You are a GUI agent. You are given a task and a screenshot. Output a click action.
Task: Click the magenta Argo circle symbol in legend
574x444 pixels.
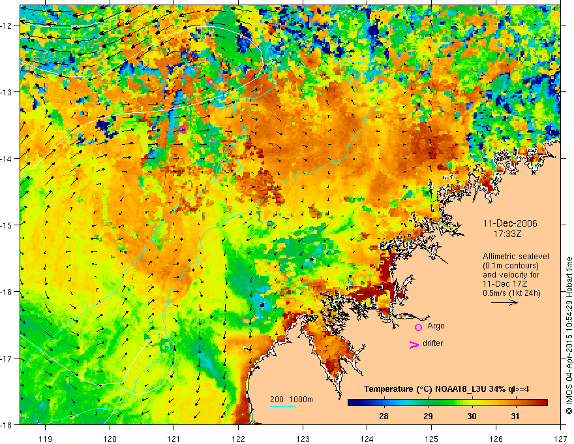pyautogui.click(x=418, y=327)
